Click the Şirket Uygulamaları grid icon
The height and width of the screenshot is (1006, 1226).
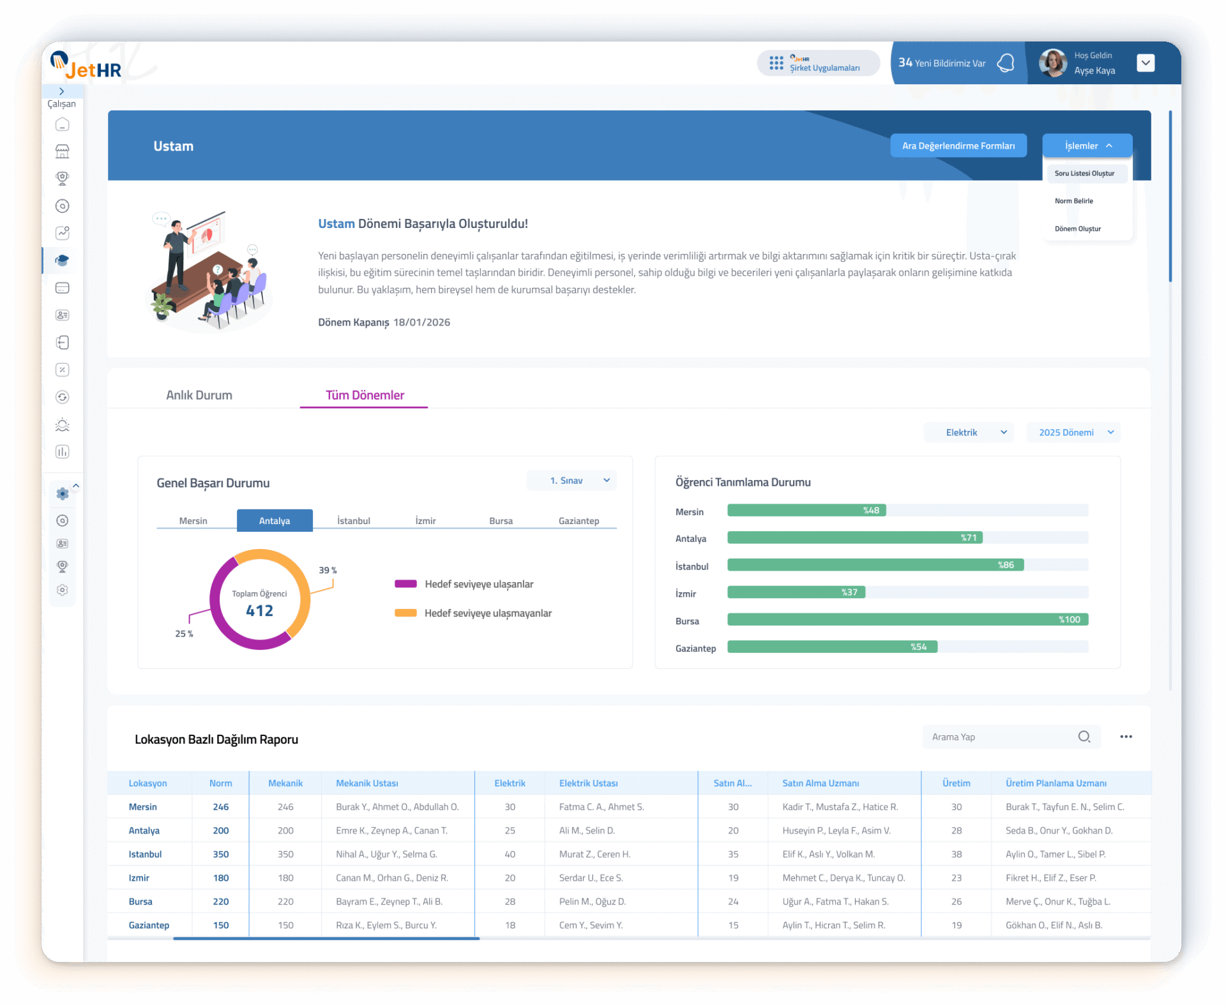pyautogui.click(x=776, y=63)
